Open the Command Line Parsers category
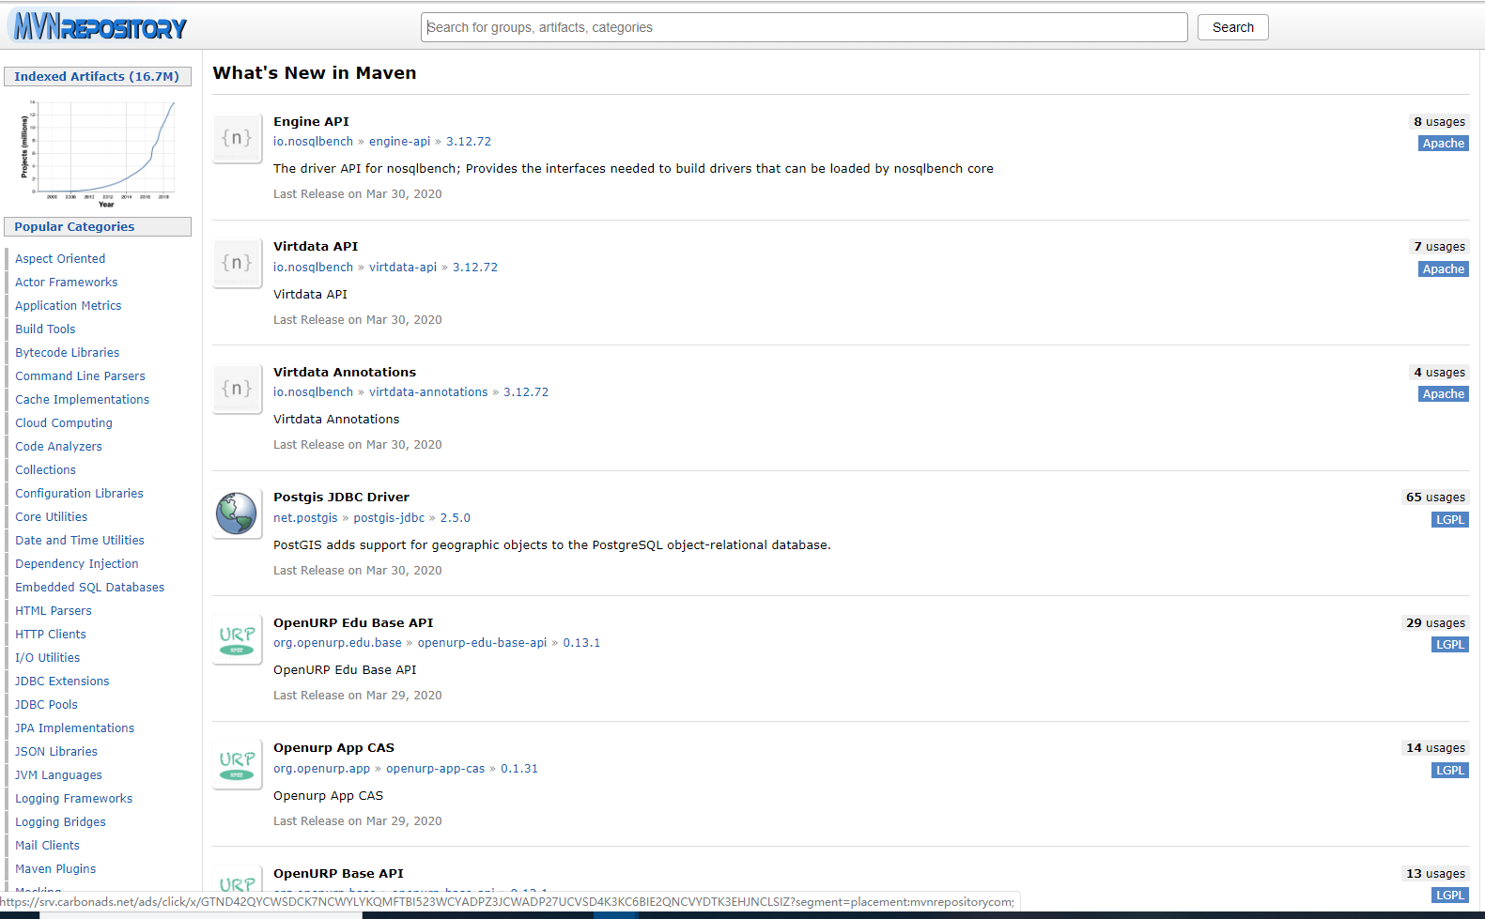The width and height of the screenshot is (1485, 919). pyautogui.click(x=80, y=376)
